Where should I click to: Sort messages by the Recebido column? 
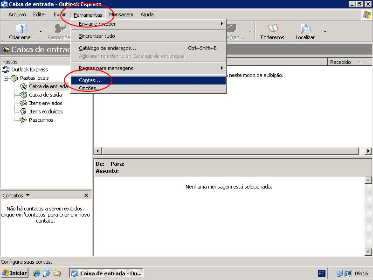pos(350,62)
